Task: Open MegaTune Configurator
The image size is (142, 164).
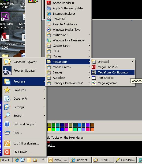Action: [x=113, y=72]
